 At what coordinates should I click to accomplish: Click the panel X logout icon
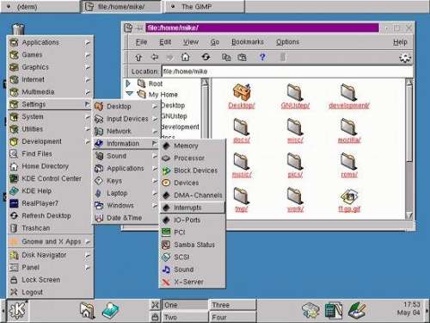pos(155,305)
